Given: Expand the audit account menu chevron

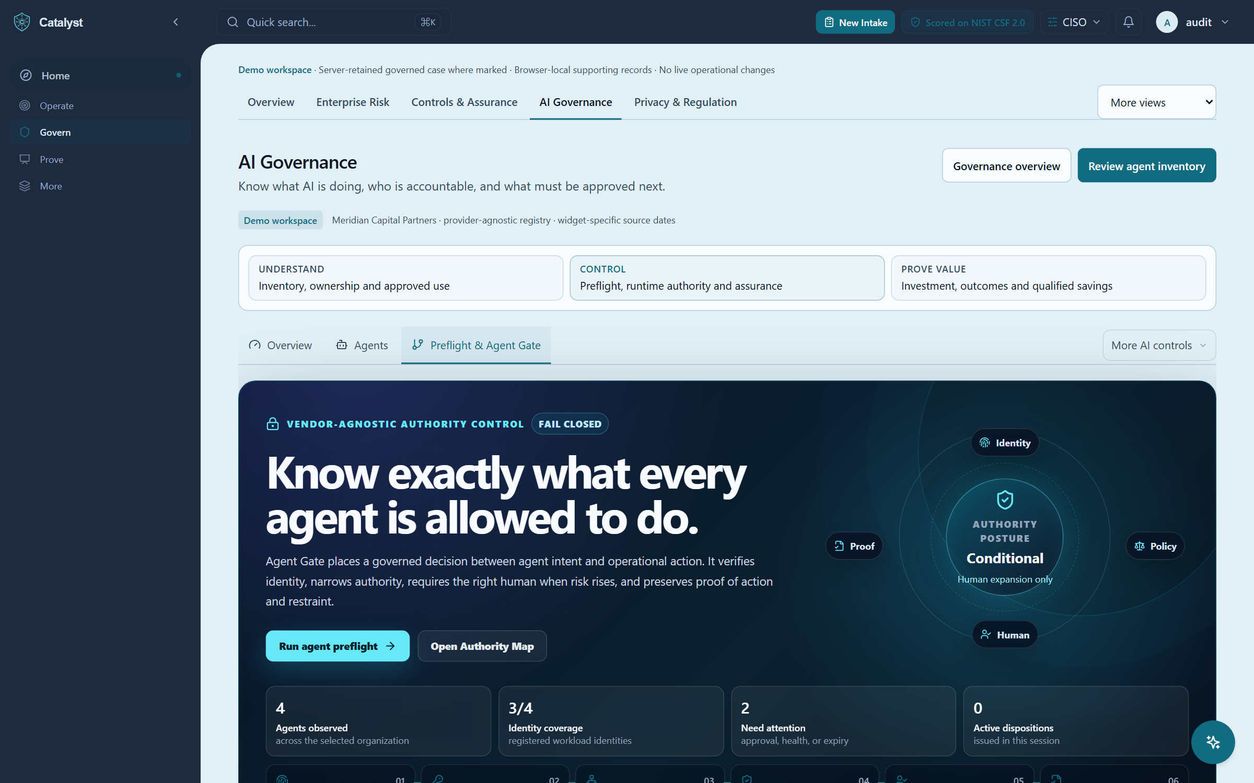Looking at the screenshot, I should (x=1225, y=22).
